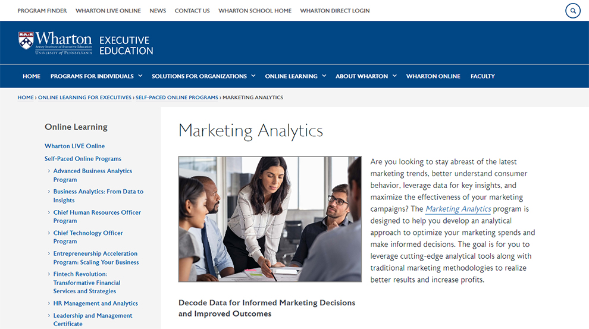Screen dimensions: 589x329
Task: Open Programs for Individuals menu
Action: coord(92,76)
